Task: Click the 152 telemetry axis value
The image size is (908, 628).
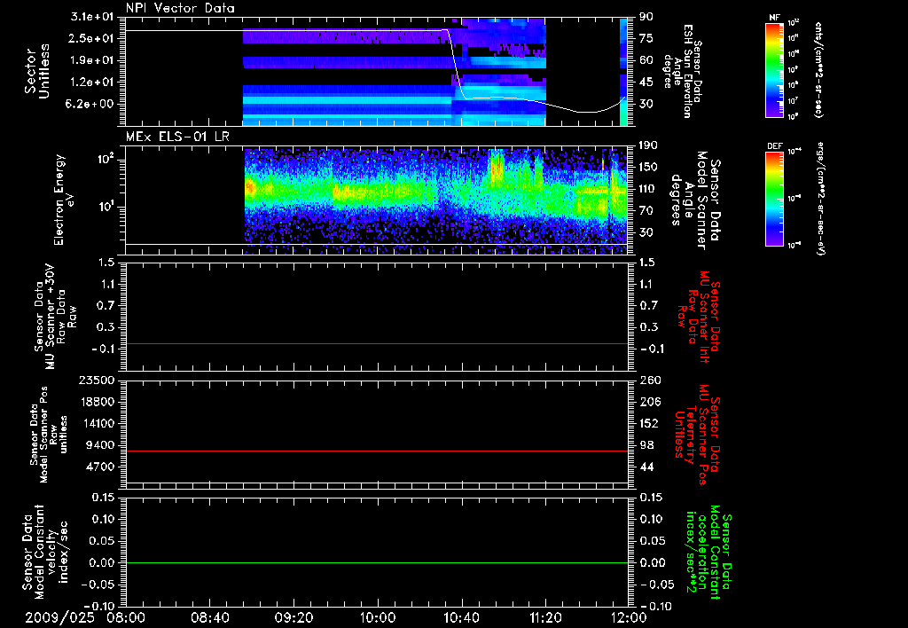Action: pos(649,423)
